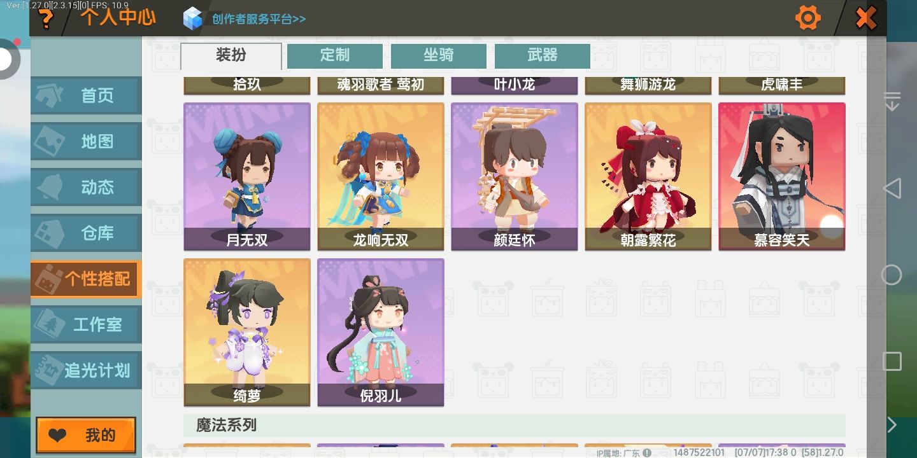Expand the side chevron arrow at bottom right
This screenshot has height=458, width=917.
(x=892, y=425)
